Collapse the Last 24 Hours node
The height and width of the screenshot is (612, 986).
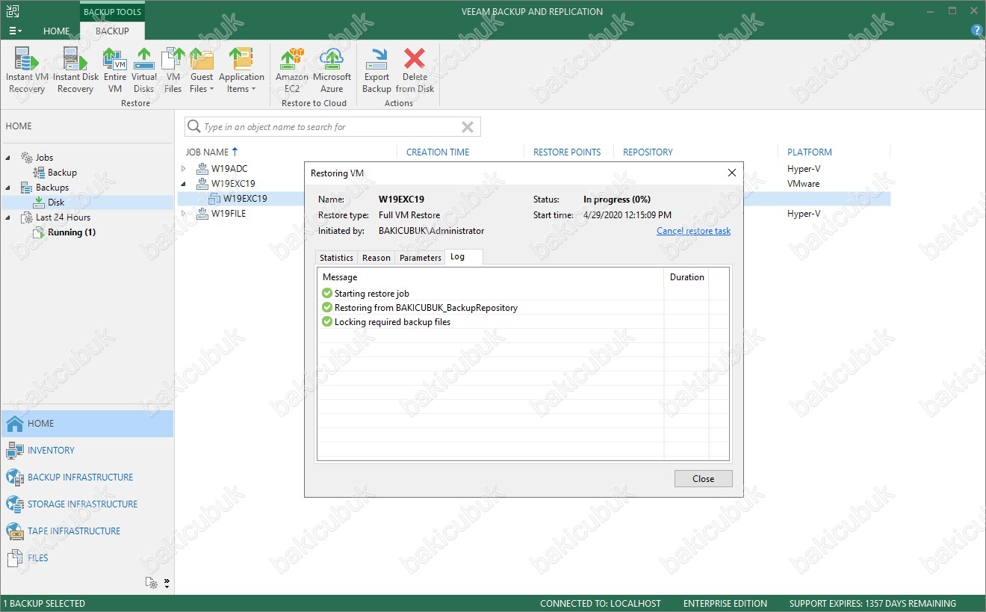pyautogui.click(x=9, y=217)
